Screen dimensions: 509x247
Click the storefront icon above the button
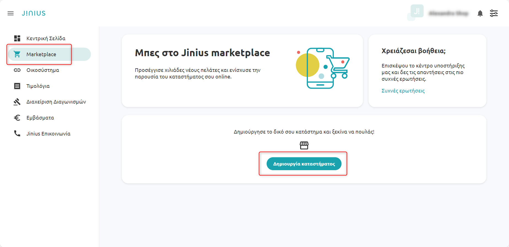[x=304, y=145]
